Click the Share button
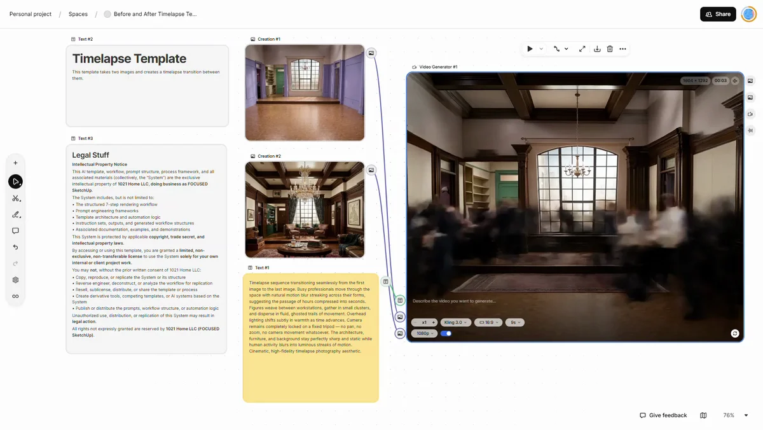This screenshot has height=430, width=763. (x=718, y=14)
